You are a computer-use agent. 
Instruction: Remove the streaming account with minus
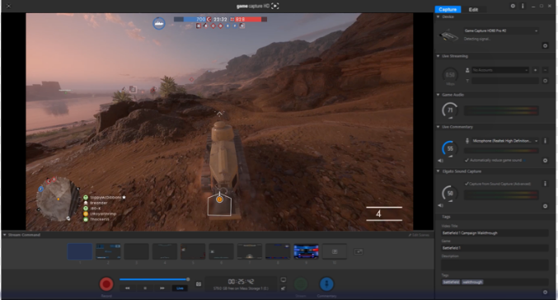545,70
